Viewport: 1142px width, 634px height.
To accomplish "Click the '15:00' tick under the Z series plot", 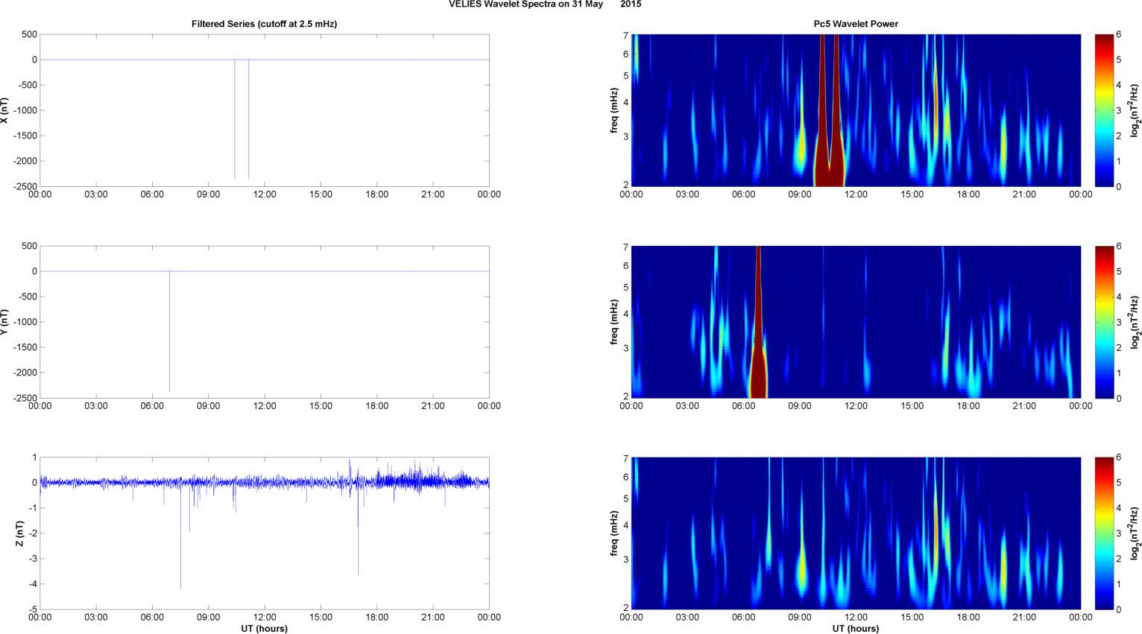I will (321, 617).
